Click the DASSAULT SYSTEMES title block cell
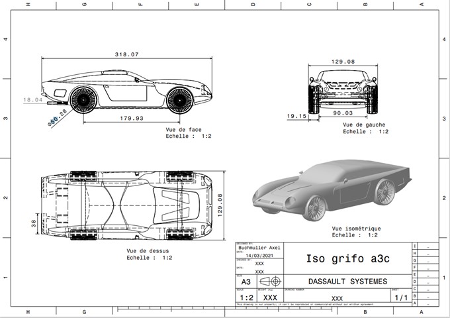The width and height of the screenshot is (450, 318). pyautogui.click(x=347, y=282)
